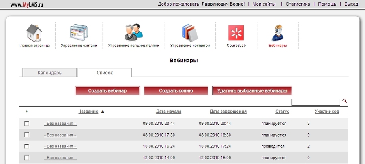Click the search magnifier icon
This screenshot has height=164, width=365.
(345, 101)
